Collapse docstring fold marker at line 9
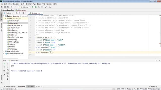This screenshot has height=90, width=161. tap(35, 35)
